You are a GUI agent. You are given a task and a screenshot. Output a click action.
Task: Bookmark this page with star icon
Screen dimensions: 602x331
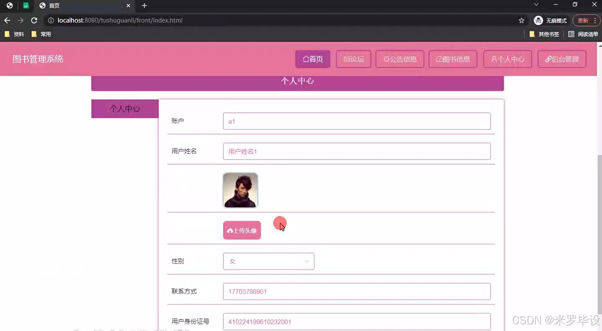(521, 20)
